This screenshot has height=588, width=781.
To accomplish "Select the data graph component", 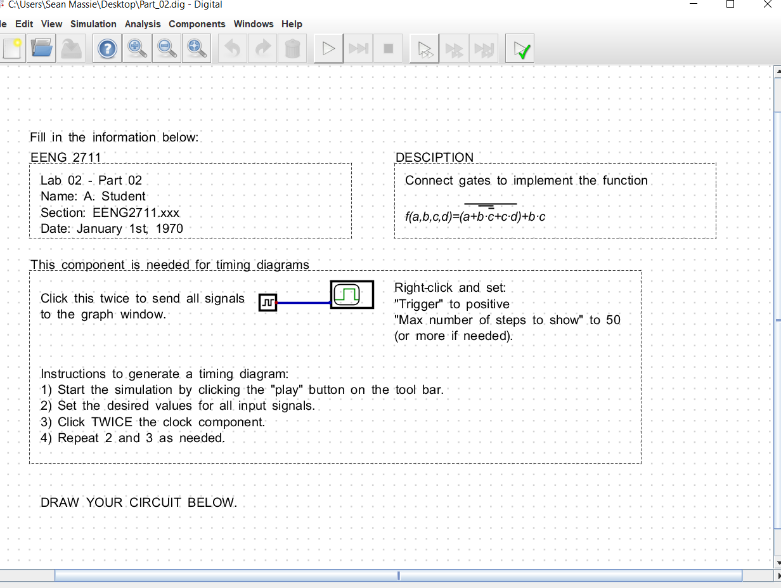I will pos(351,294).
